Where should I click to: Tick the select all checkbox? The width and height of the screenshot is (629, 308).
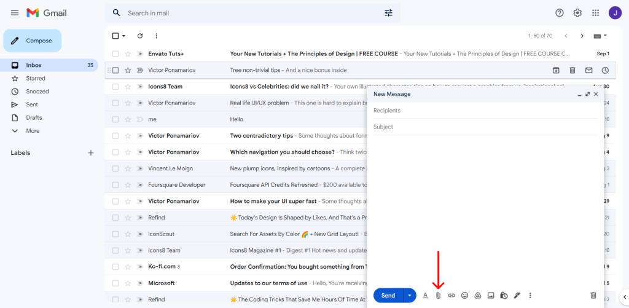click(115, 36)
